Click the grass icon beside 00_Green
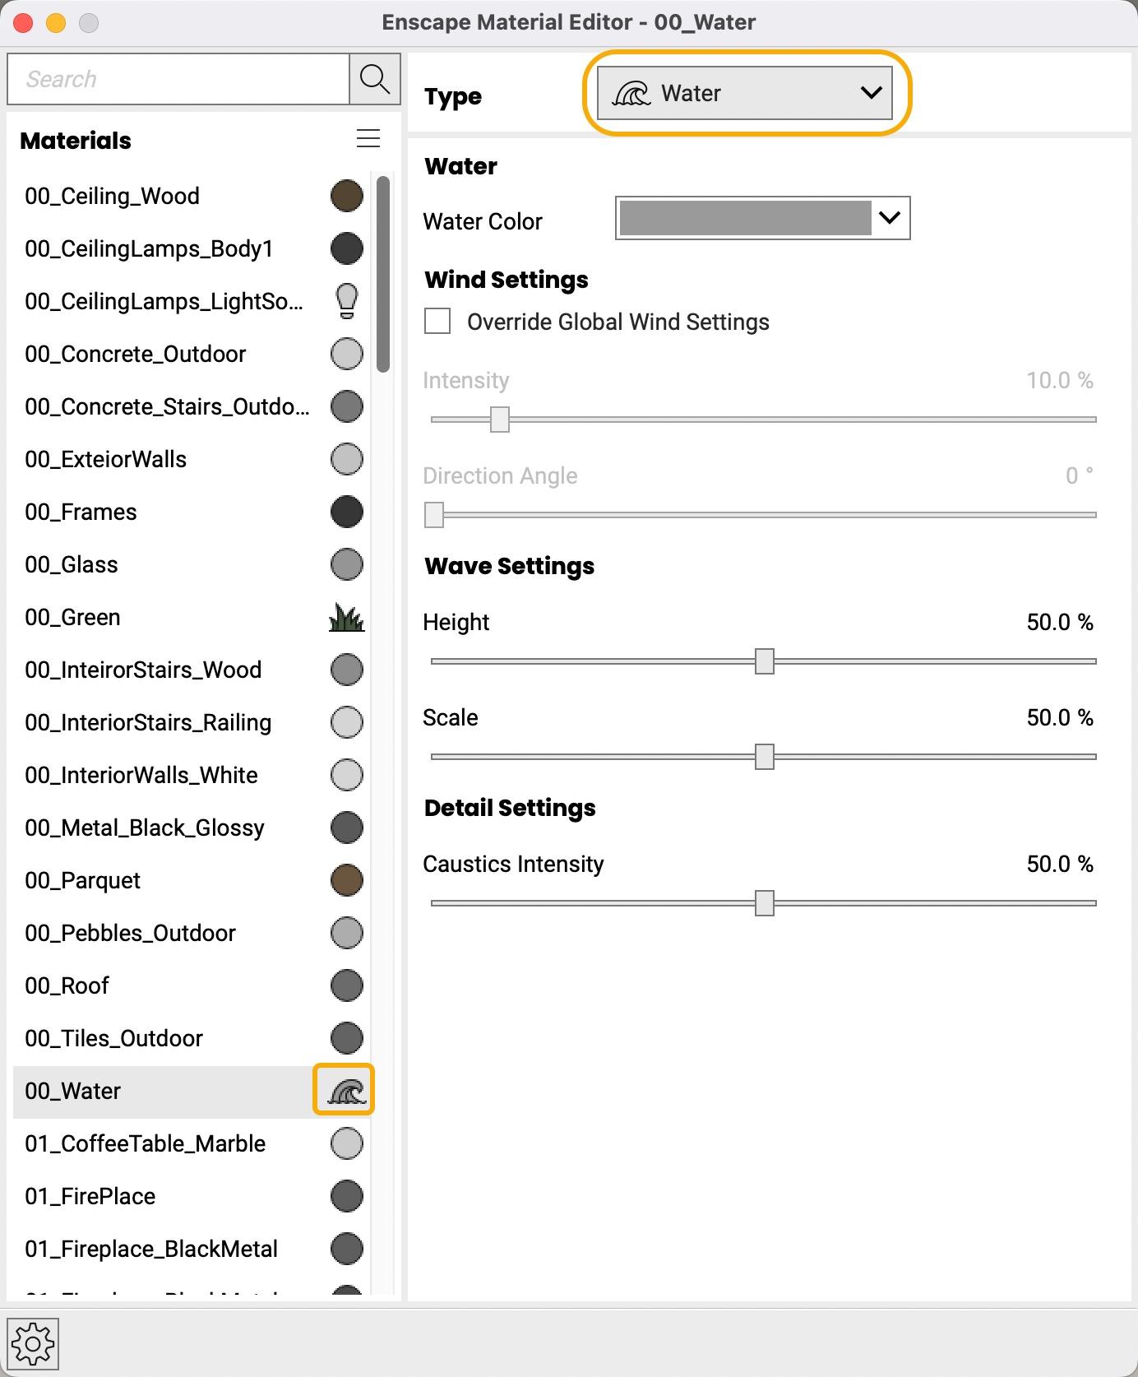The image size is (1138, 1377). click(x=346, y=617)
